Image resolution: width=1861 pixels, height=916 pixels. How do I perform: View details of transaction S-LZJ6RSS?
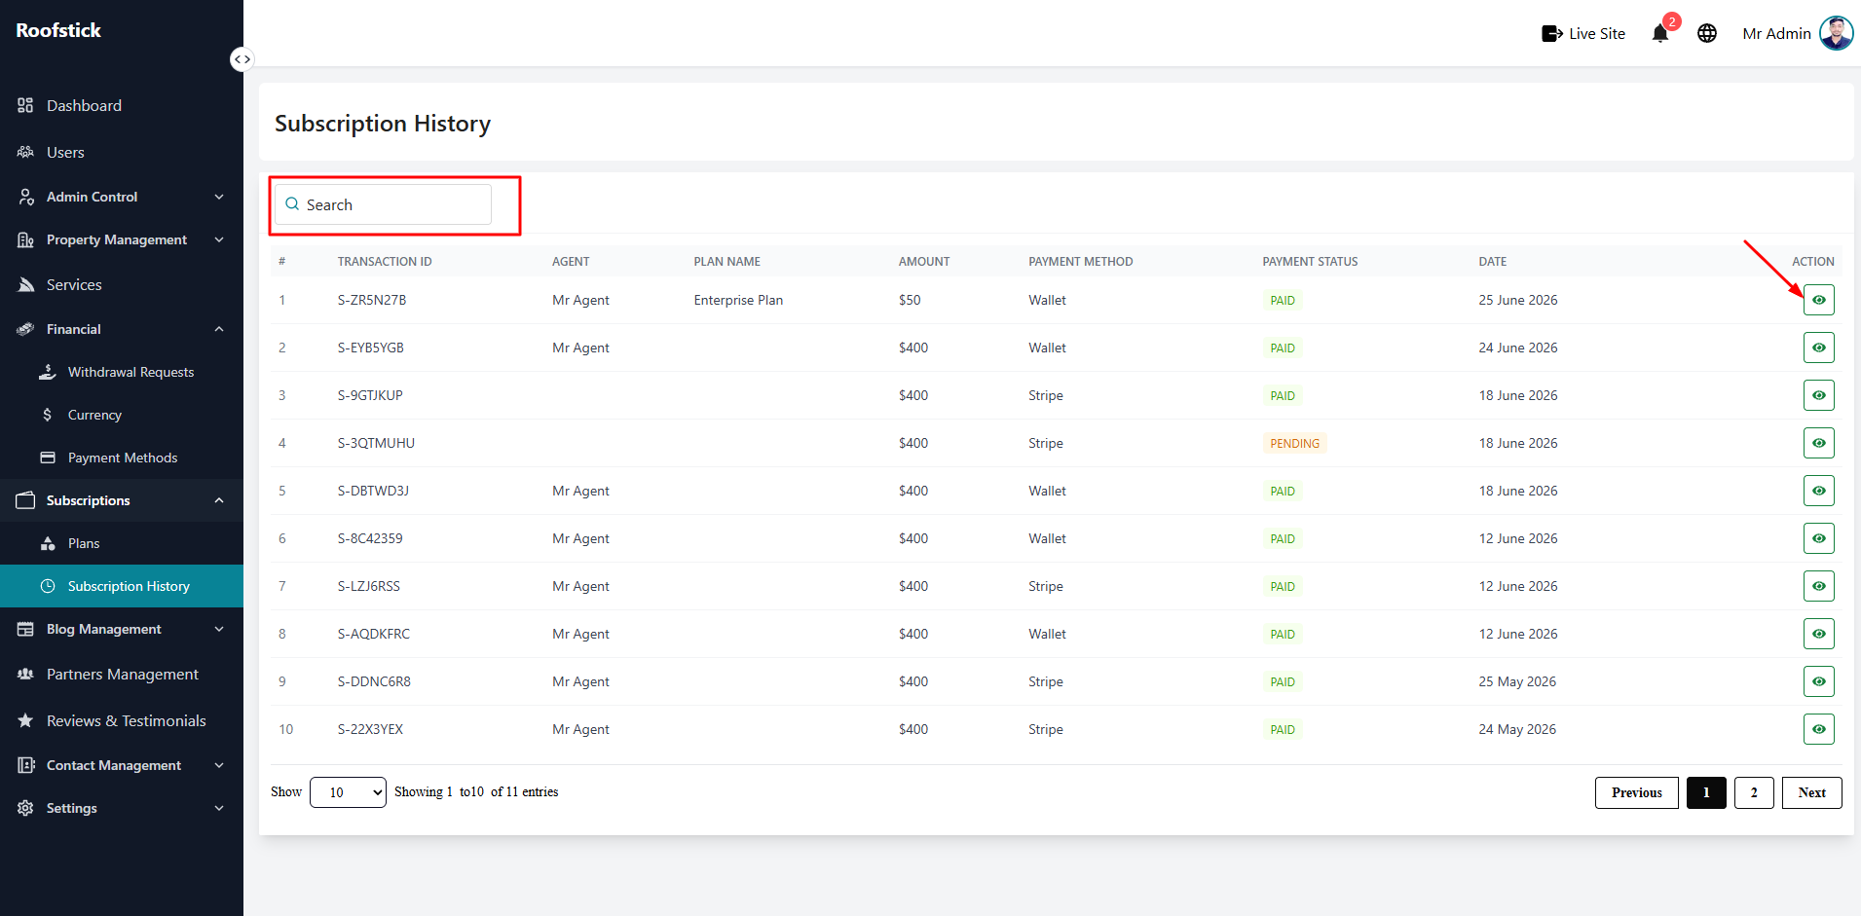[x=1818, y=586]
